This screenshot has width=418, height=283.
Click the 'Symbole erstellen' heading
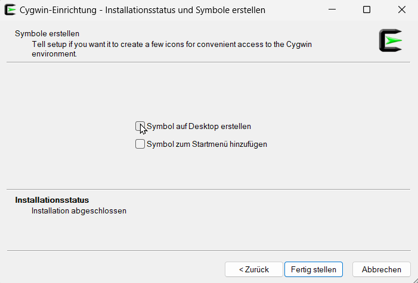(47, 33)
